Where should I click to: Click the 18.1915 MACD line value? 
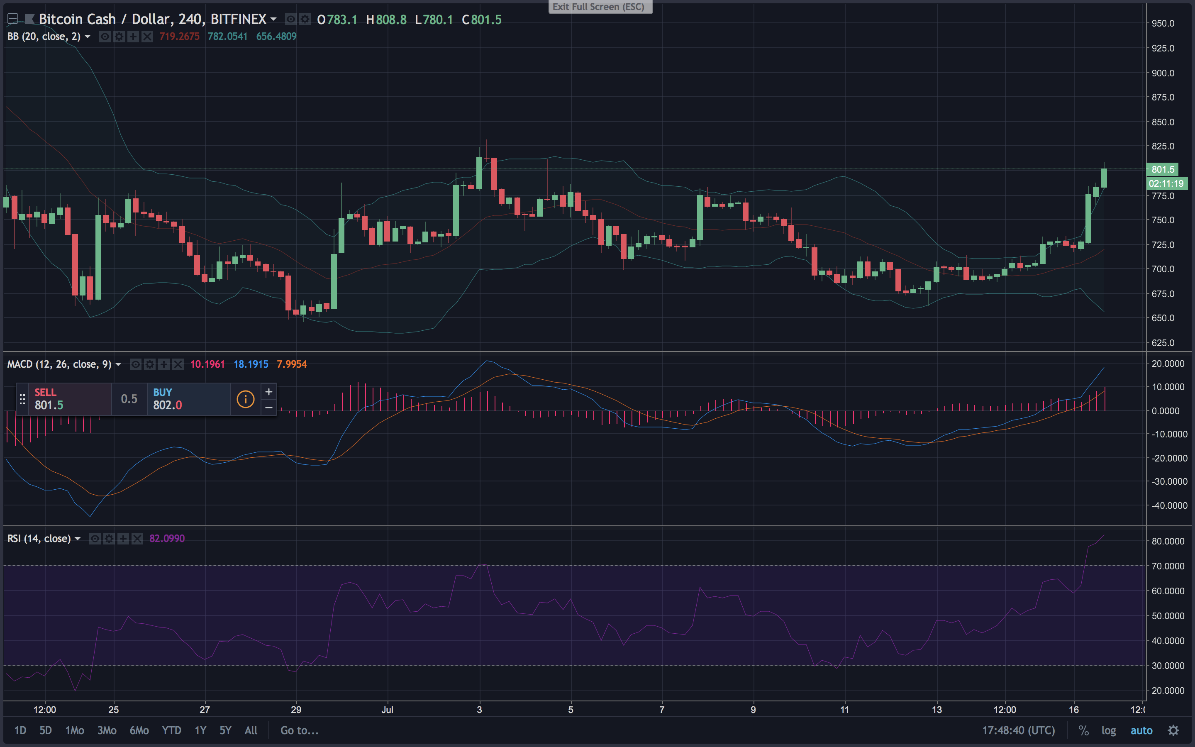click(251, 364)
